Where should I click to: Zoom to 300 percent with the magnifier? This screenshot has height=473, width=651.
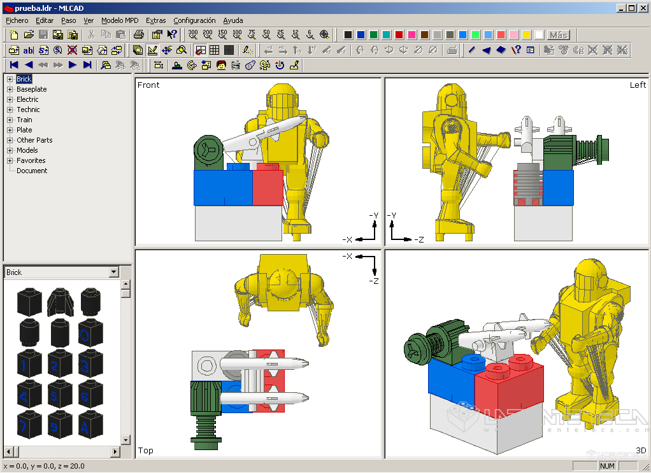(x=193, y=35)
